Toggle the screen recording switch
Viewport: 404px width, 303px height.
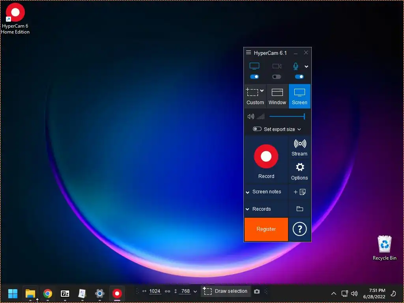click(254, 77)
